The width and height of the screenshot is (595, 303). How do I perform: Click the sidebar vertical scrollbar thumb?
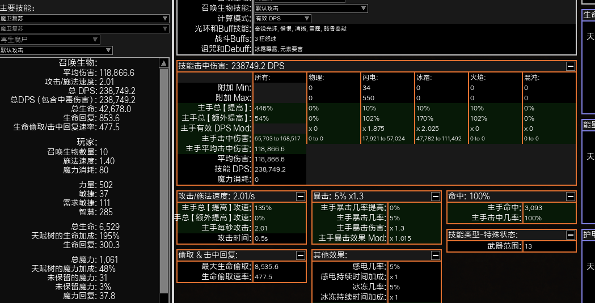click(x=163, y=181)
